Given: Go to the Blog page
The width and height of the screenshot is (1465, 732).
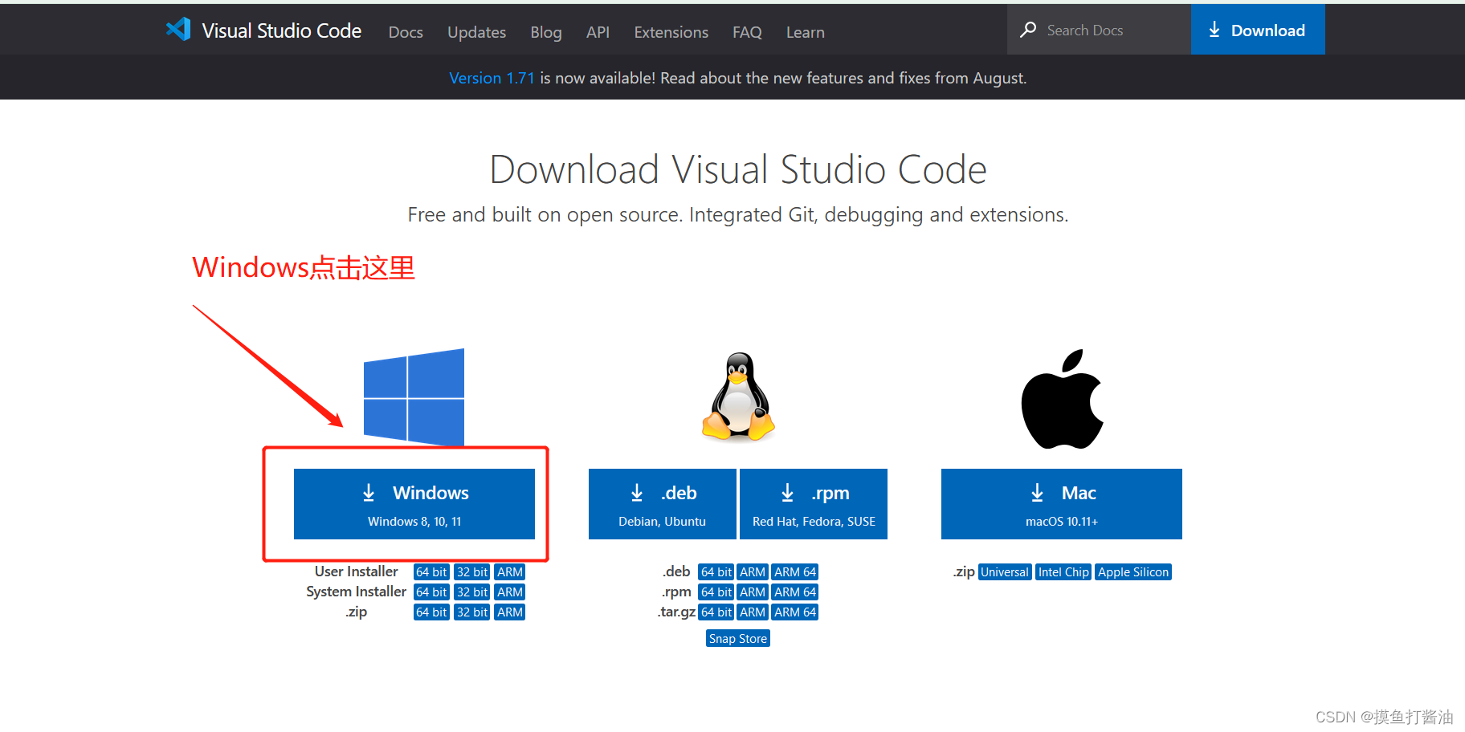Looking at the screenshot, I should pyautogui.click(x=546, y=32).
